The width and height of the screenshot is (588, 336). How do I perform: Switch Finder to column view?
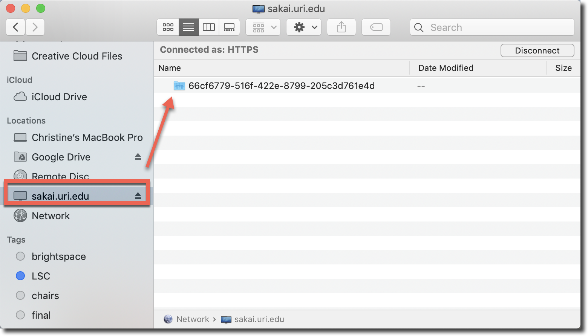point(209,27)
